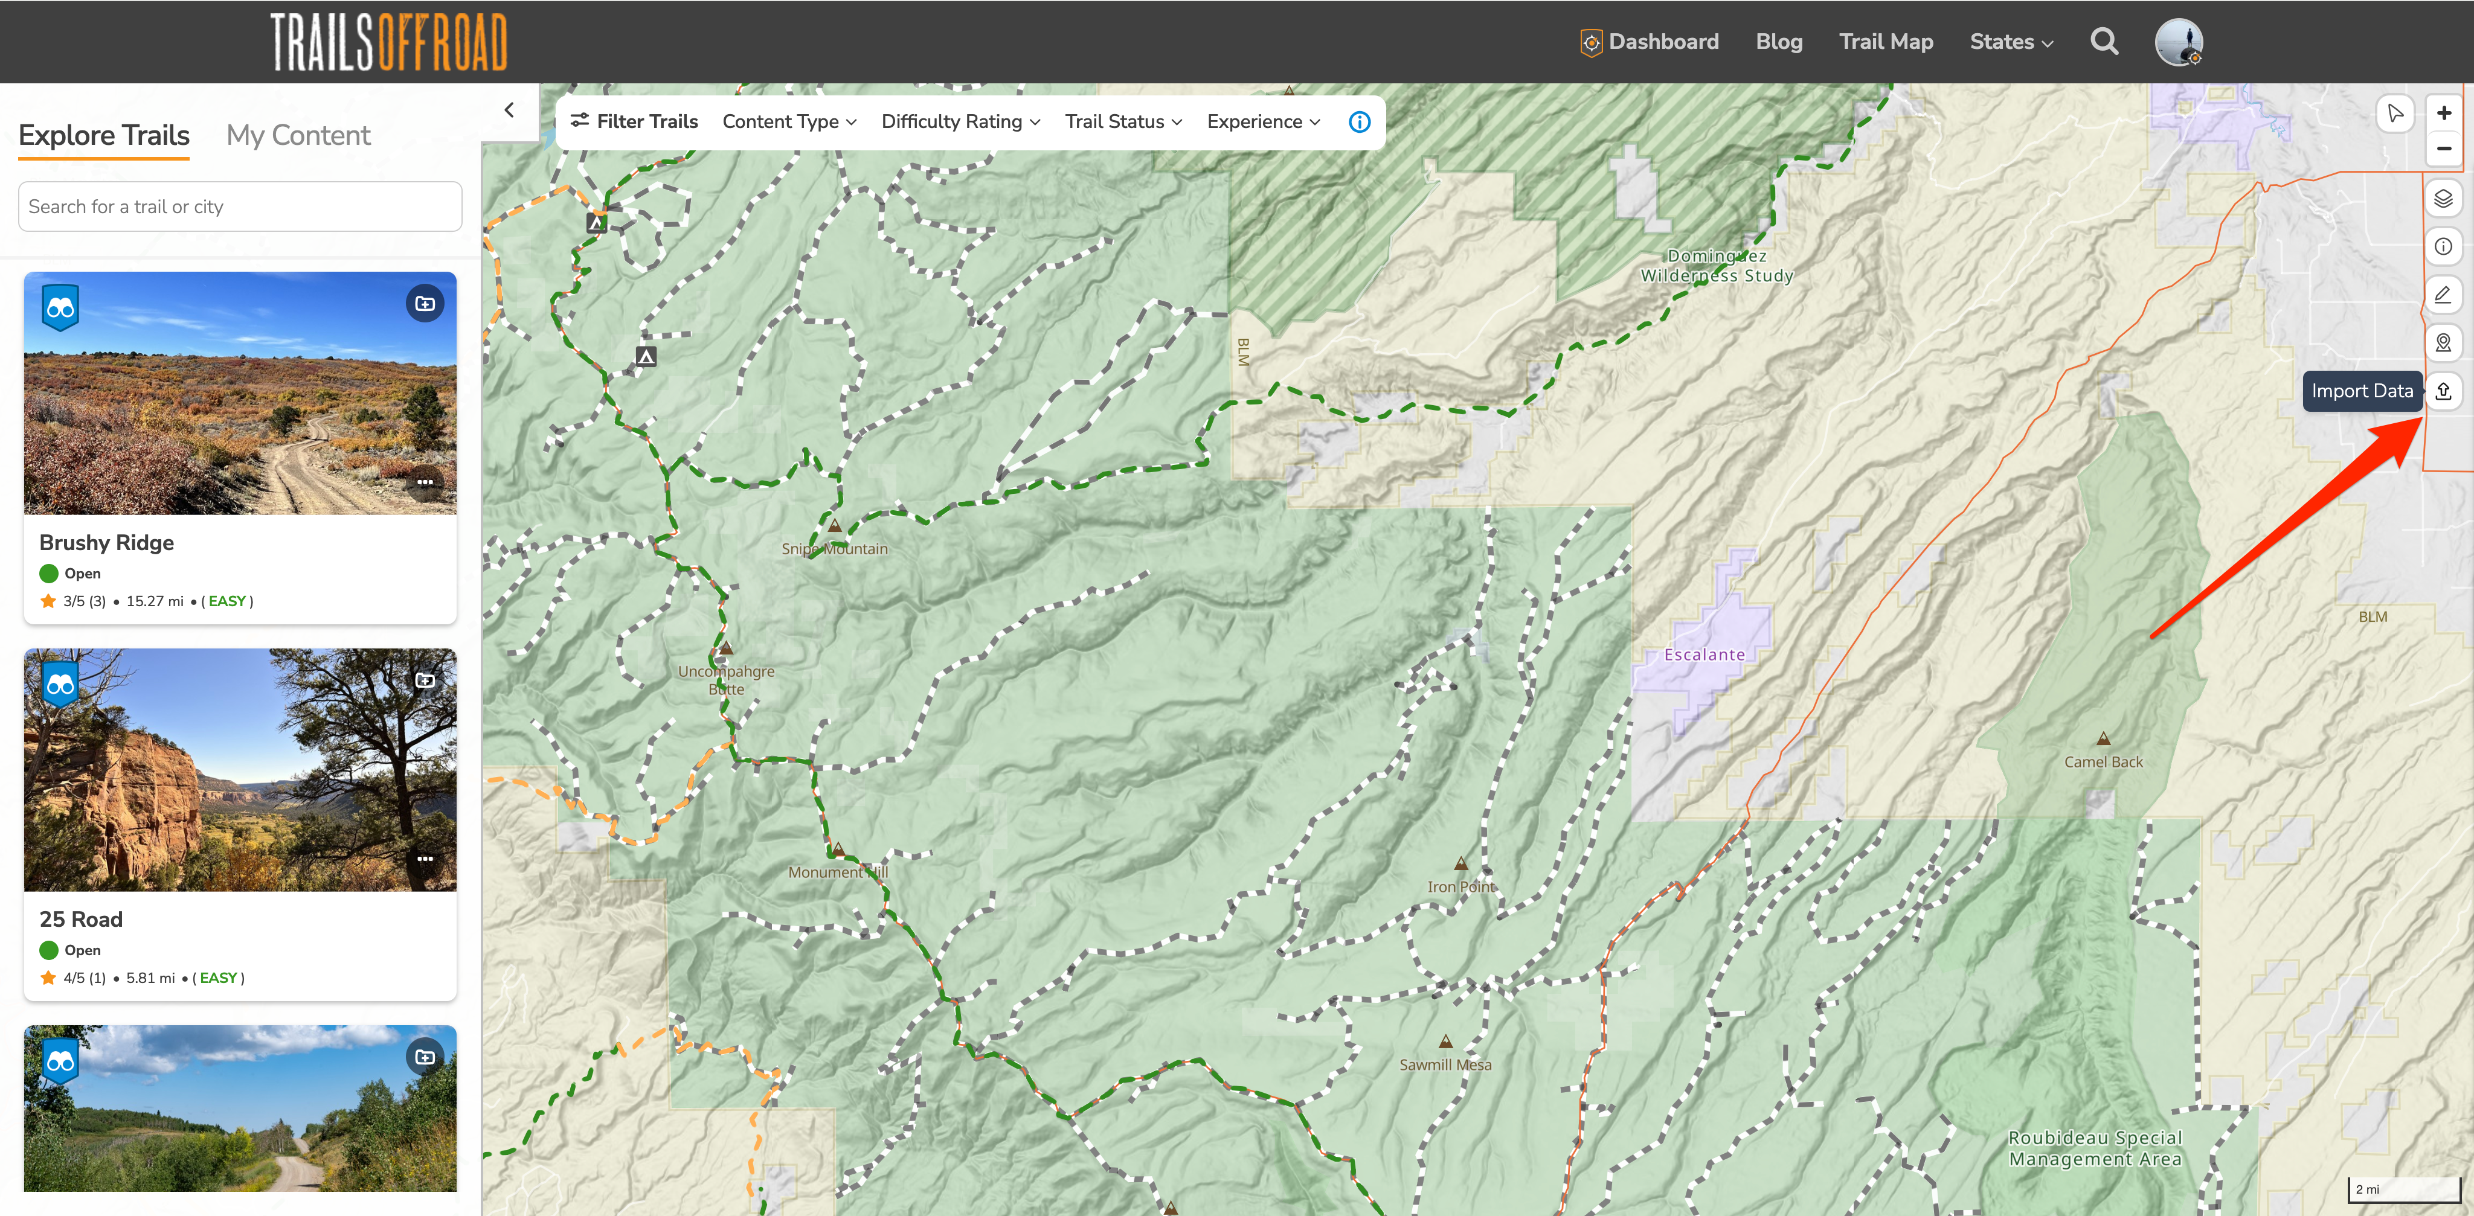
Task: Click the Iron Point map label
Action: tap(1460, 888)
